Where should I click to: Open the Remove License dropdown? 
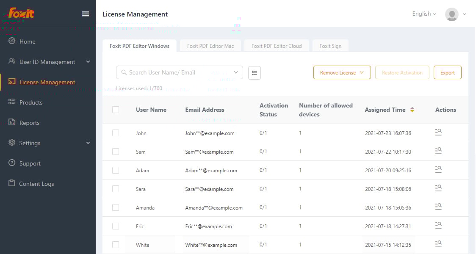[342, 72]
